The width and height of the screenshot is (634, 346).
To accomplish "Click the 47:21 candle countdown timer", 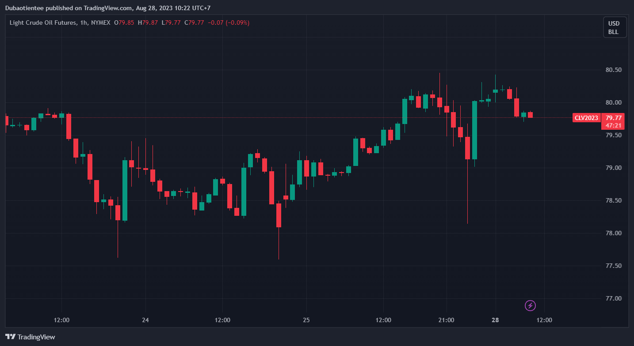I will (x=614, y=125).
